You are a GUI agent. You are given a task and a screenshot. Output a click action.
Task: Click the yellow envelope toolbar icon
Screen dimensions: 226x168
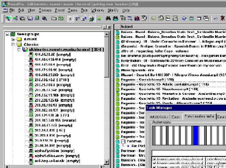pos(154,19)
